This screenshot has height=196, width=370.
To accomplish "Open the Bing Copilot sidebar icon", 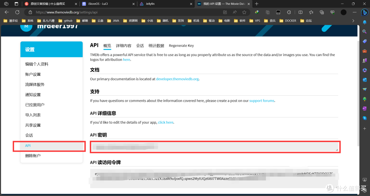I will point(365,12).
